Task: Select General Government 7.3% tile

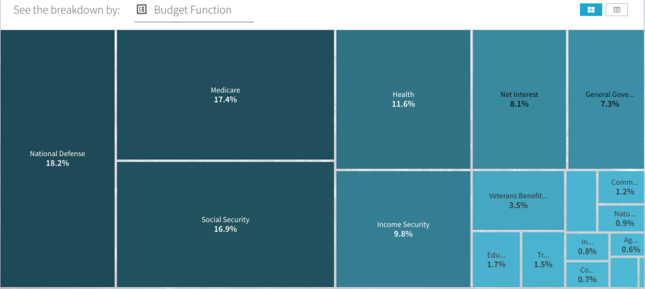Action: coord(605,99)
